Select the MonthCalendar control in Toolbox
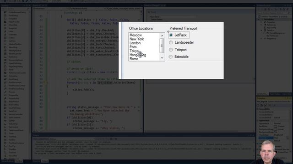 coord(15,54)
